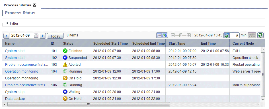Refresh the process list
Viewport: 269px width, 109px height.
pos(260,35)
